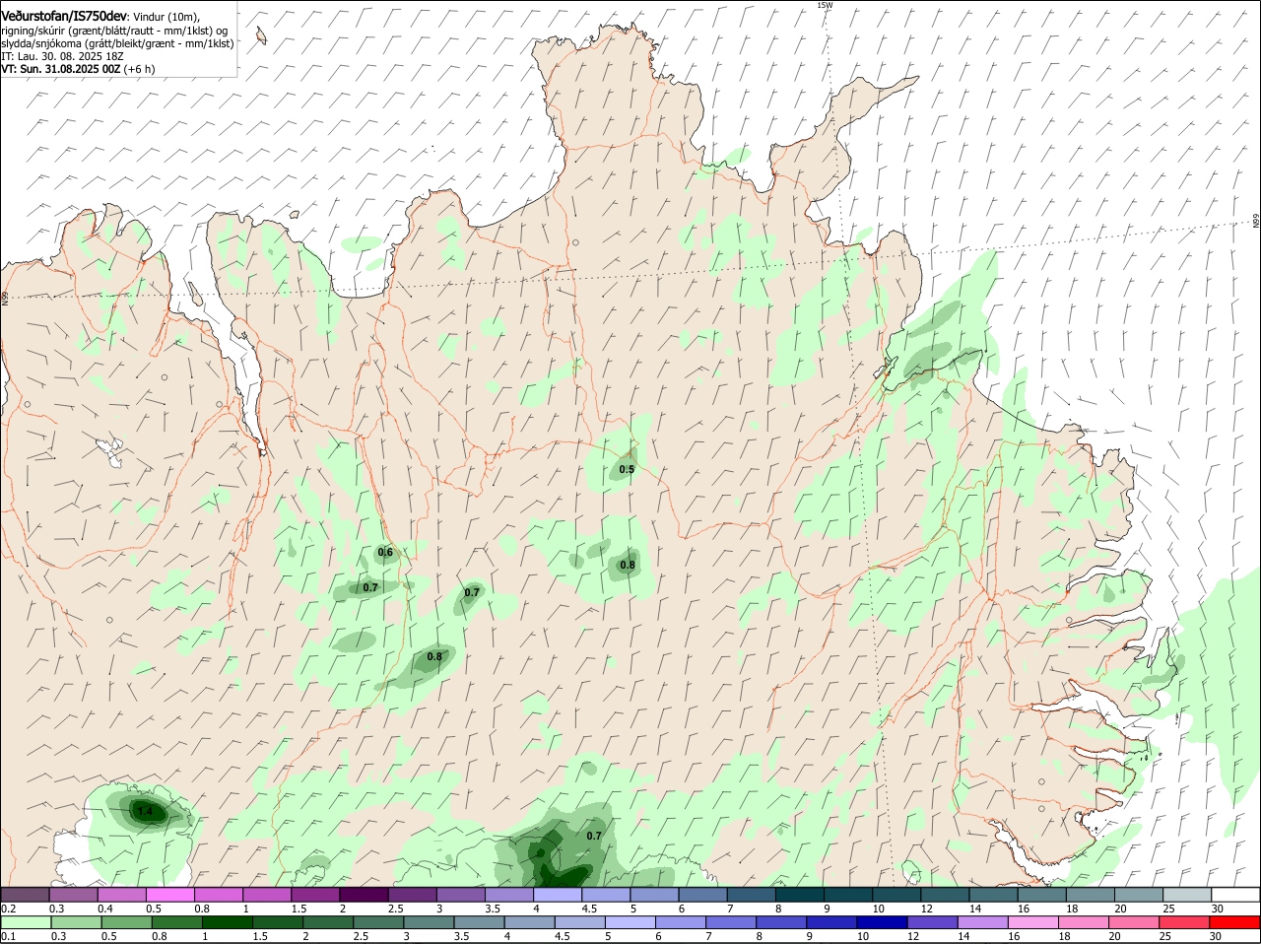Pick the lower legend violet swatch labeled 14
The height and width of the screenshot is (944, 1261).
984,922
